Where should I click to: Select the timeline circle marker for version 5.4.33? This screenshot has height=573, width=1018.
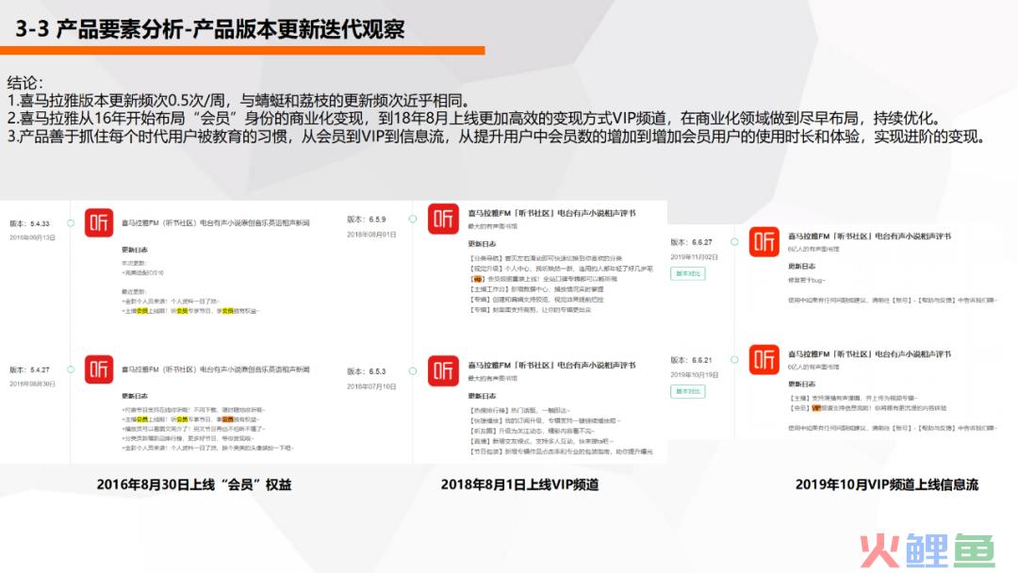tap(71, 223)
